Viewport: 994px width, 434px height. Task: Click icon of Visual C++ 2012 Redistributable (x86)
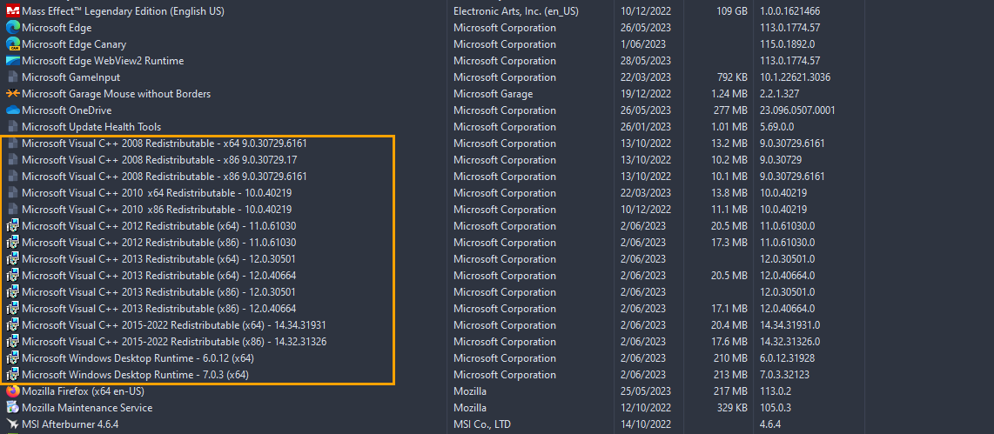tap(13, 242)
